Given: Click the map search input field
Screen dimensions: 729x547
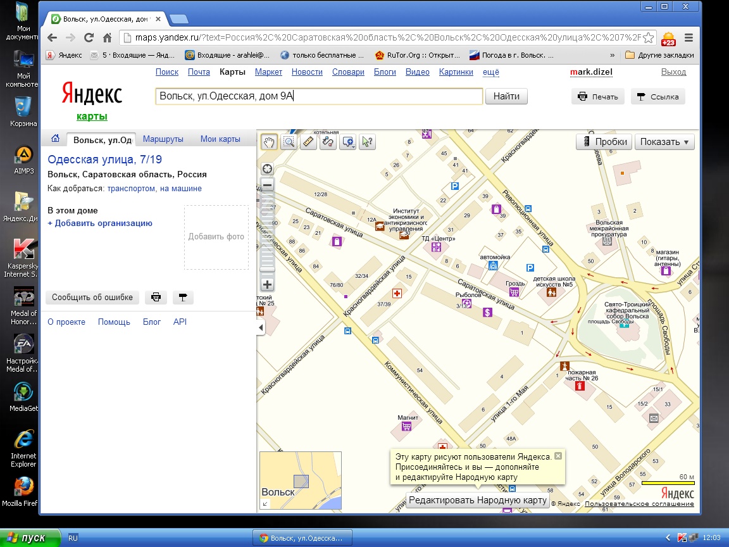Looking at the screenshot, I should point(319,96).
